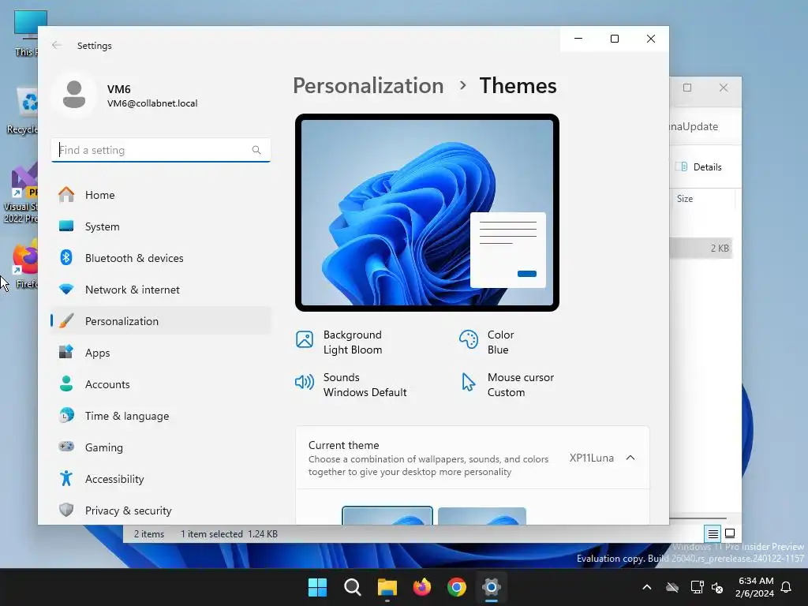Open Network & internet settings

coord(161,290)
